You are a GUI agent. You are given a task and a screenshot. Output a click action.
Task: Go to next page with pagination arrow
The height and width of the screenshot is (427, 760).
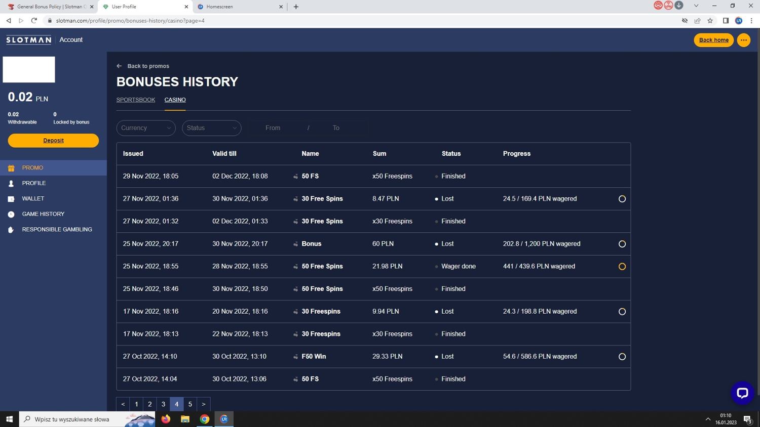pos(203,404)
